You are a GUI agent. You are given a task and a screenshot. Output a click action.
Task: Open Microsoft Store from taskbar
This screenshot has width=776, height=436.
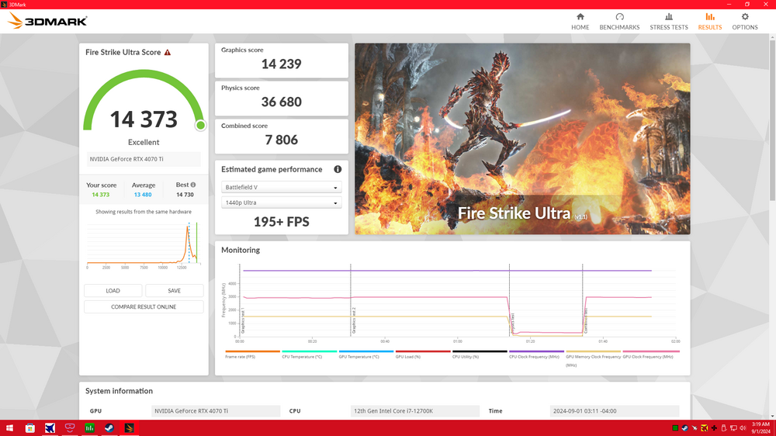[x=29, y=428]
